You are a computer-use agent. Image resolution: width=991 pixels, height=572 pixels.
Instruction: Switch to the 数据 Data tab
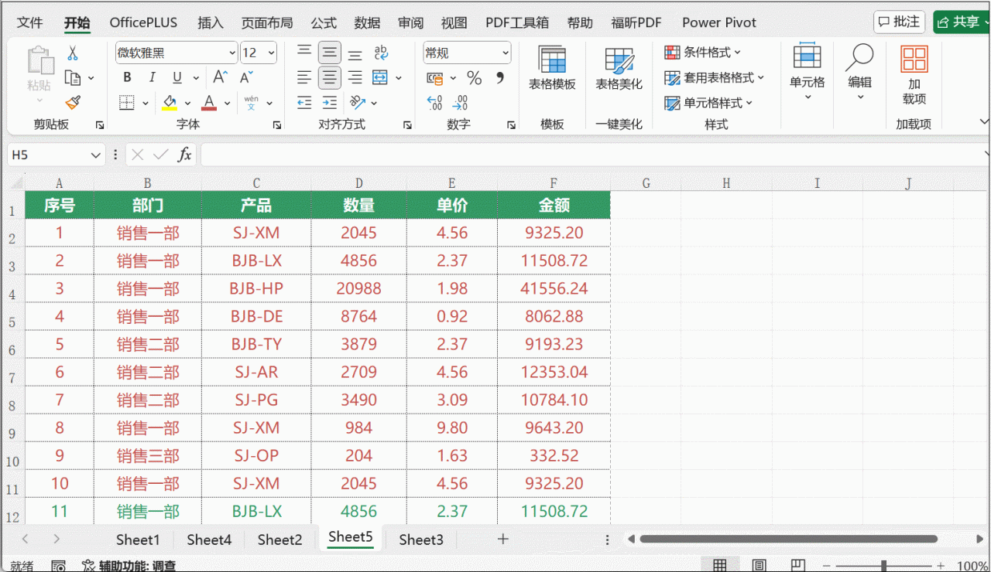tap(367, 22)
